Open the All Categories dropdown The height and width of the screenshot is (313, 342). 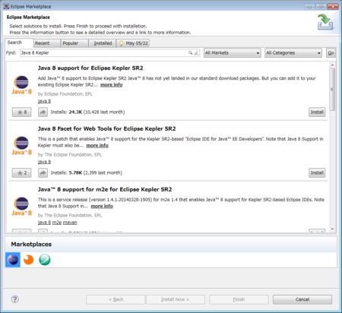pos(293,53)
